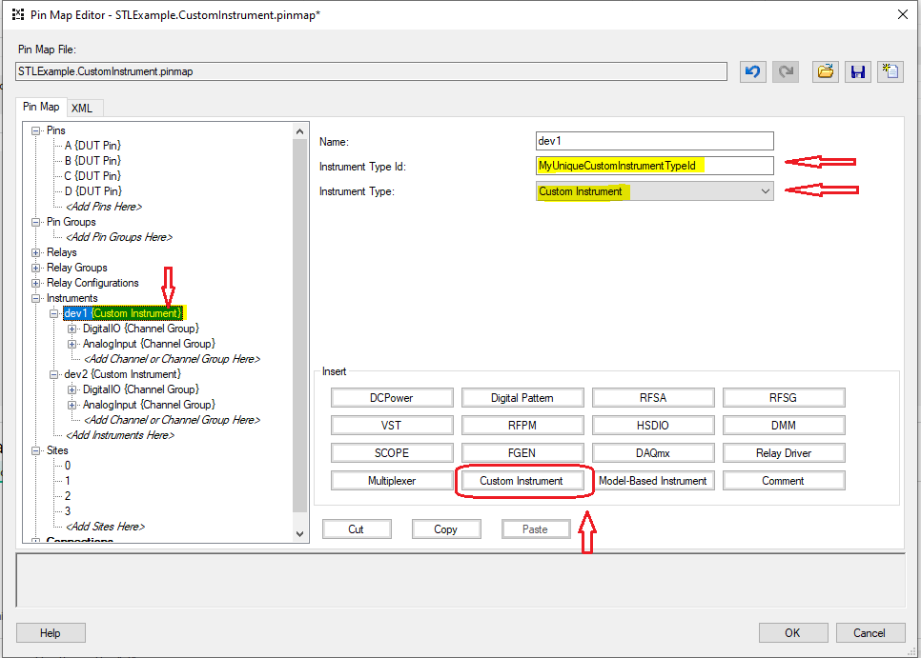
Task: Click the Pin Map Editor title bar icon
Action: point(17,14)
